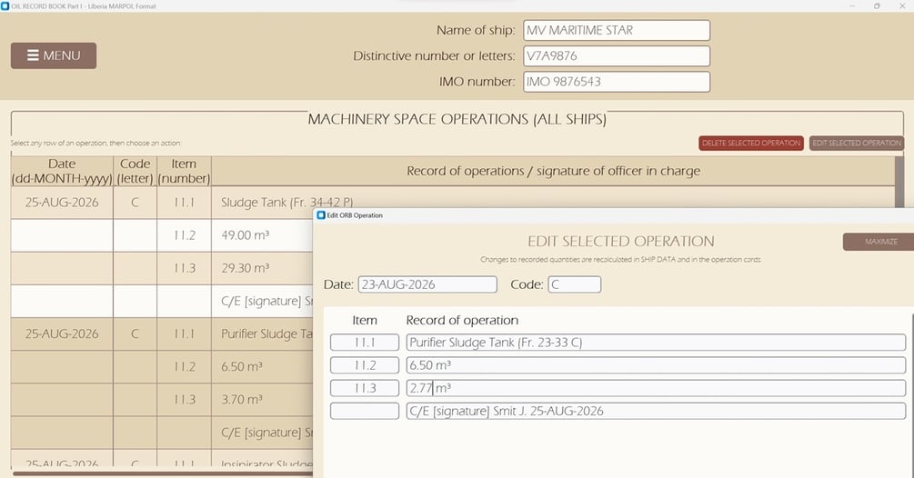Click the main table vertical scrollbar
The height and width of the screenshot is (478, 914).
899,182
